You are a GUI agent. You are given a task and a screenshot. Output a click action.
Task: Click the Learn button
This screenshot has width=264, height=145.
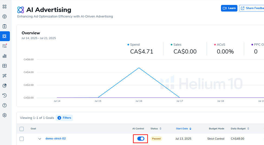[x=229, y=8]
